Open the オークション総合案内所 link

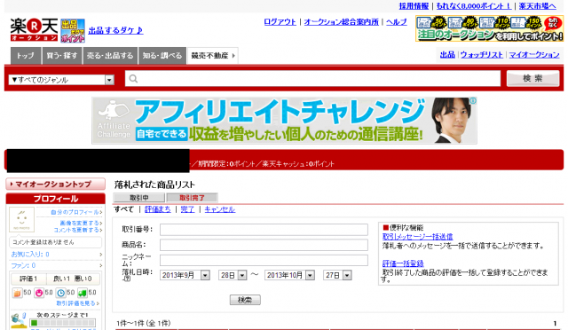click(341, 22)
